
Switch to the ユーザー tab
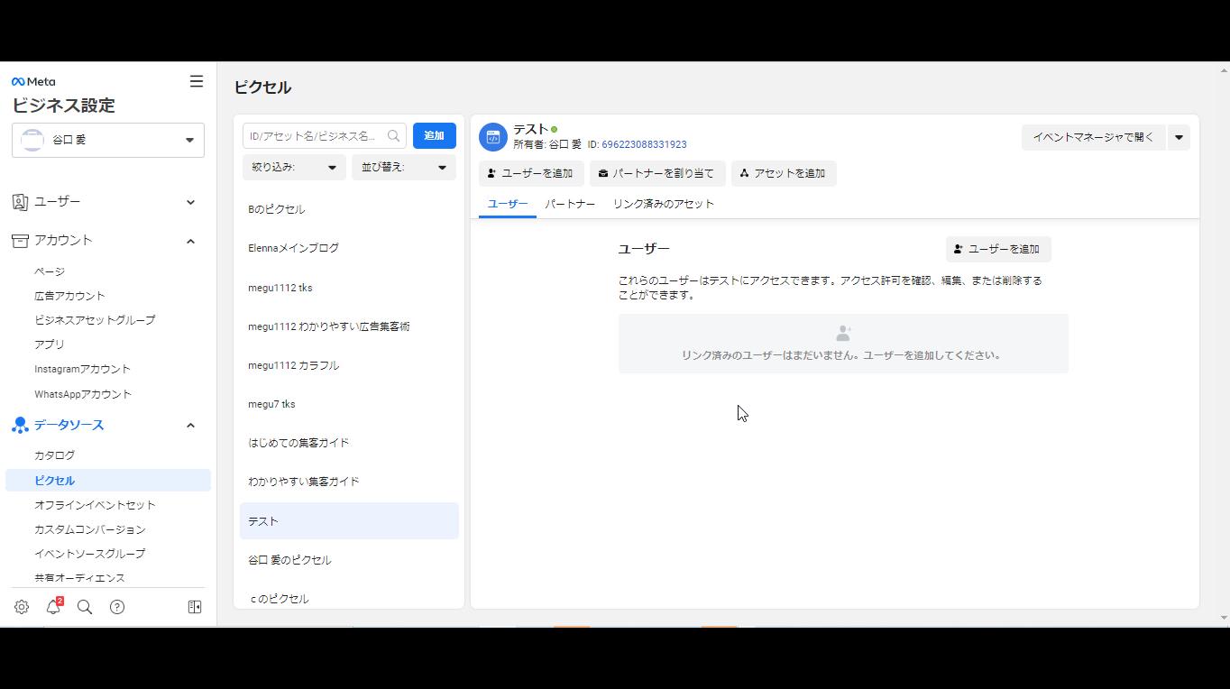[x=508, y=204]
